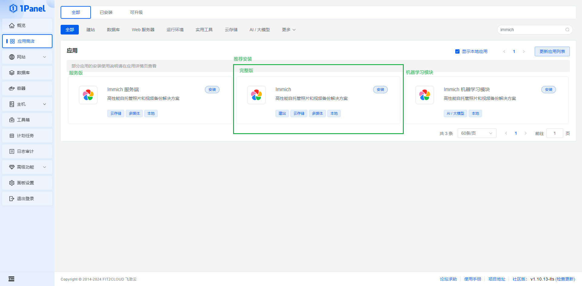Expand the 高级功能 sidebar submenu
Viewport: 582px width, 286px height.
[45, 167]
